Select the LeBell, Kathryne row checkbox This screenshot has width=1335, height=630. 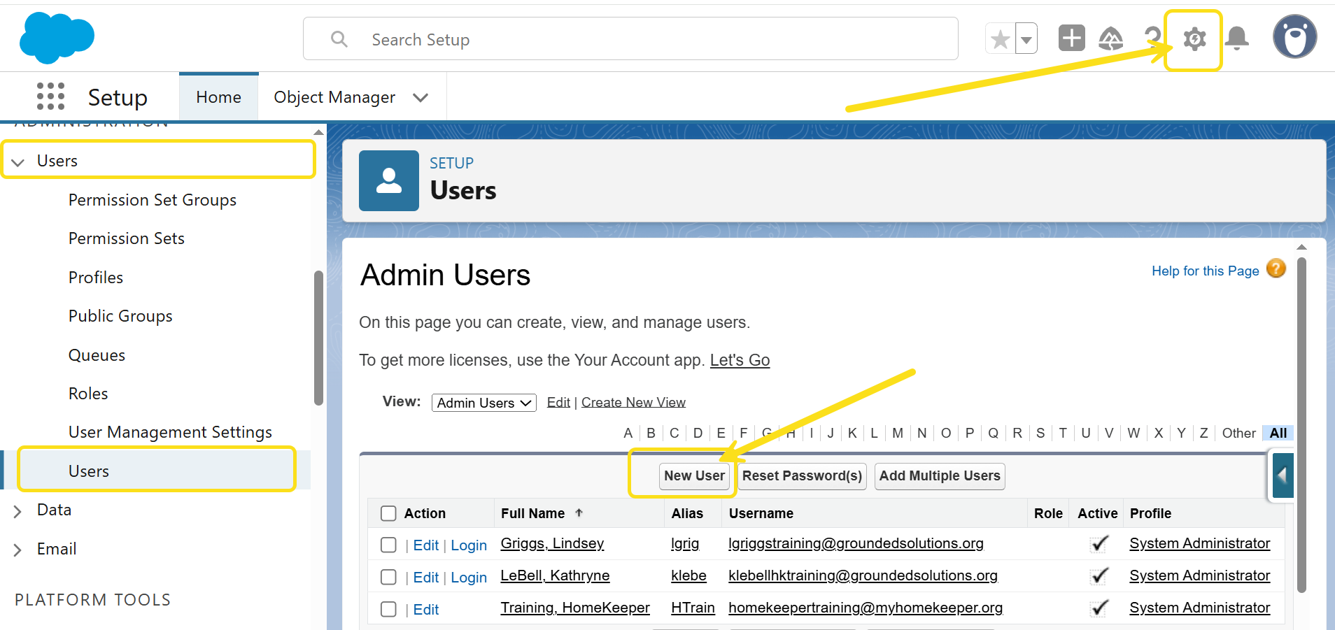tap(388, 577)
